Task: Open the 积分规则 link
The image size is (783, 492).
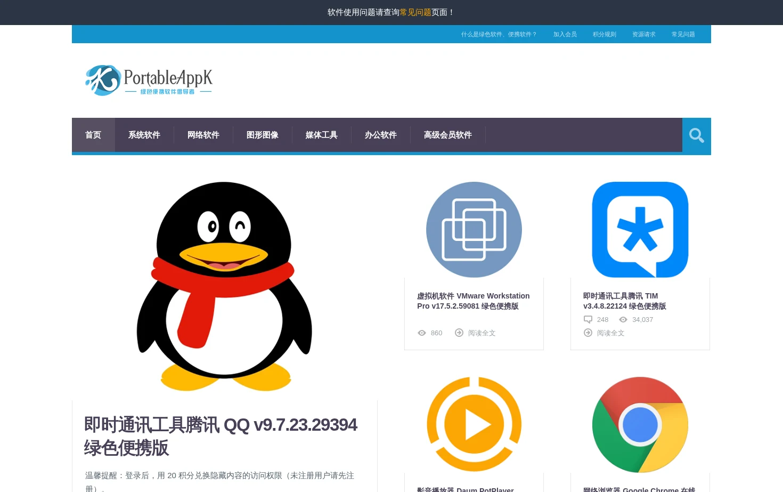Action: 605,34
